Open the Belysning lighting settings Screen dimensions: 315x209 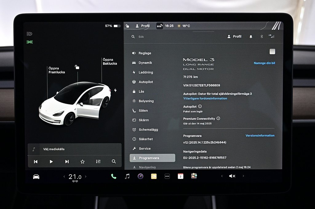[143, 101]
